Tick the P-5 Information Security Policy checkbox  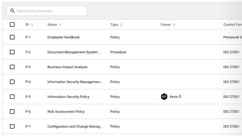[x=12, y=97]
